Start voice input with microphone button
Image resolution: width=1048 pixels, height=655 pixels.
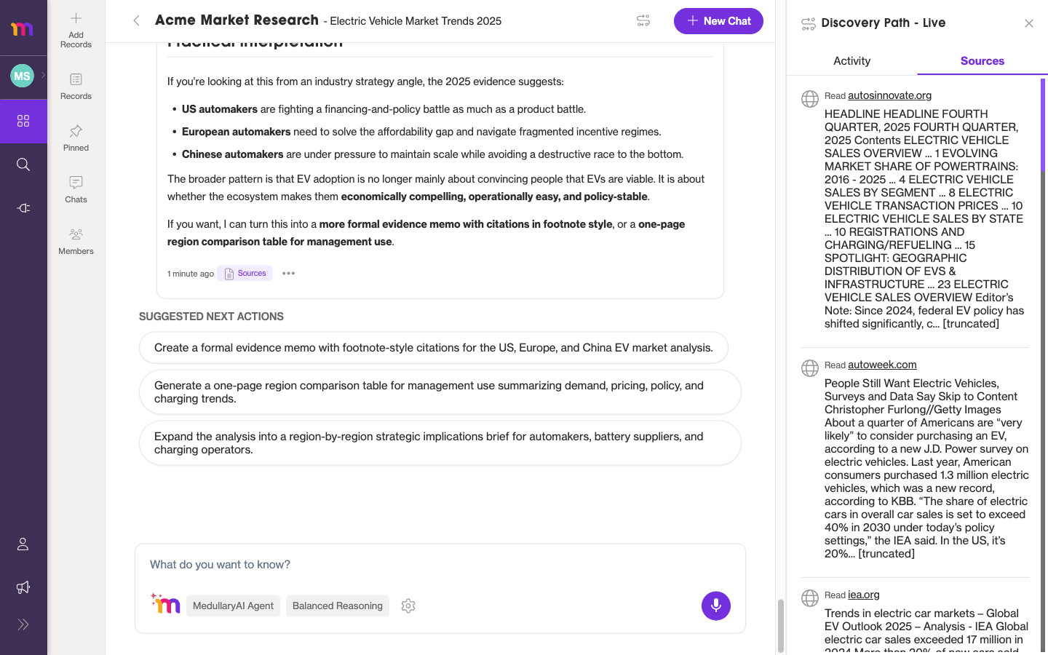(x=716, y=606)
